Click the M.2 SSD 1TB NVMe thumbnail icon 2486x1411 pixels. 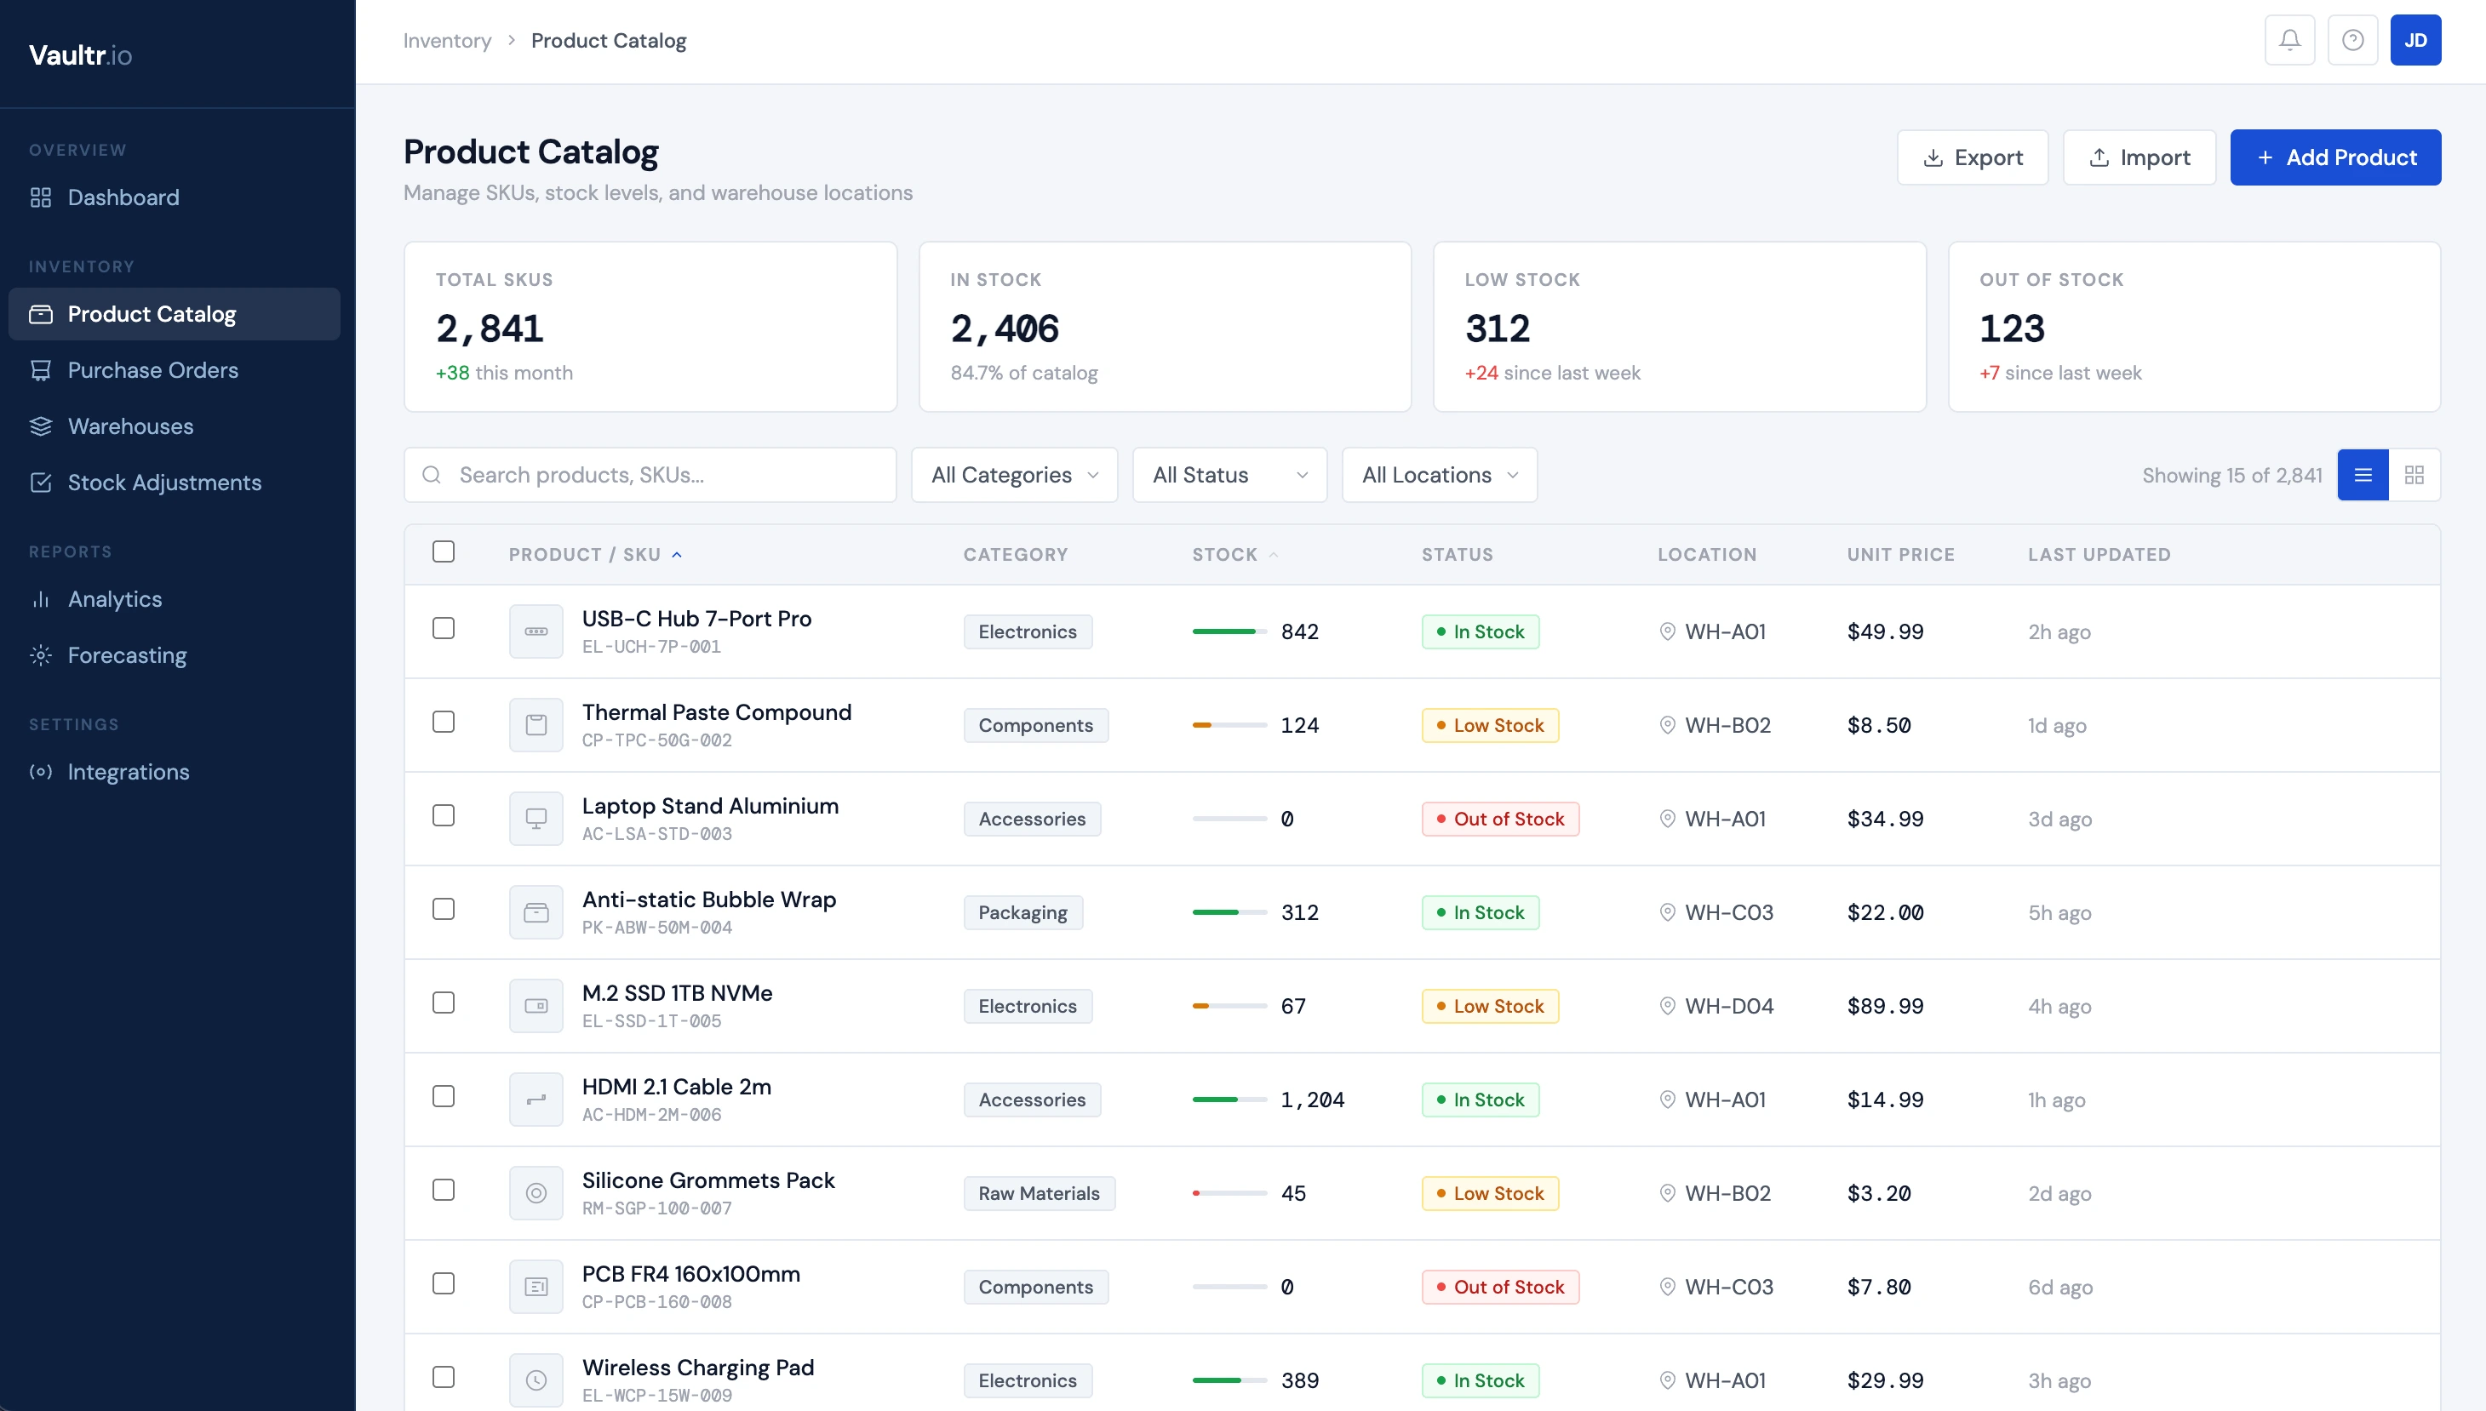pyautogui.click(x=536, y=1006)
